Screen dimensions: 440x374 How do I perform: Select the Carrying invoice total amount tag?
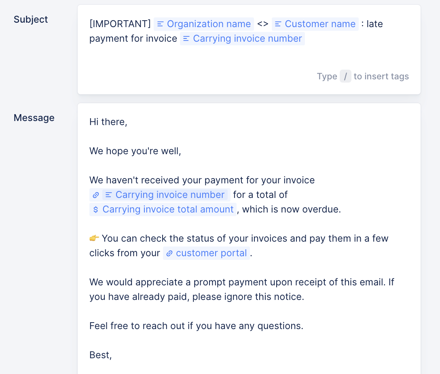[163, 209]
